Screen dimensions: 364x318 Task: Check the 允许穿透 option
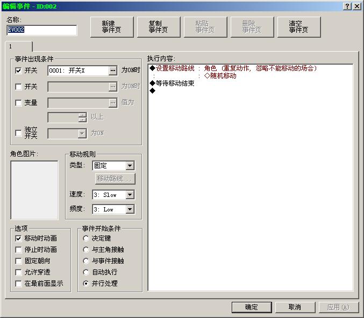tap(18, 272)
